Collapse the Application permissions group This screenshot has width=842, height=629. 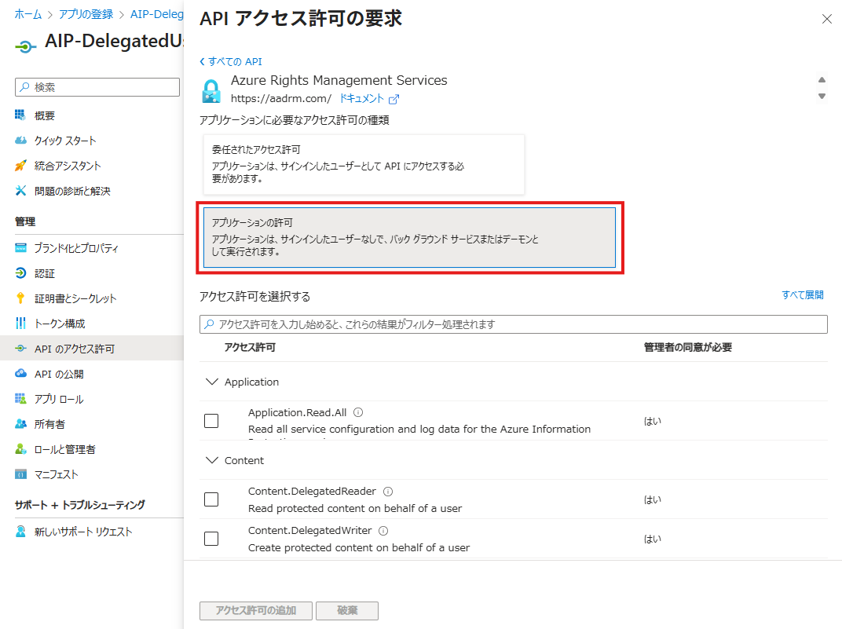[212, 382]
